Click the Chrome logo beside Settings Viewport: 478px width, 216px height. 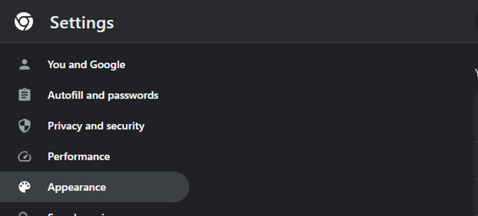(24, 21)
